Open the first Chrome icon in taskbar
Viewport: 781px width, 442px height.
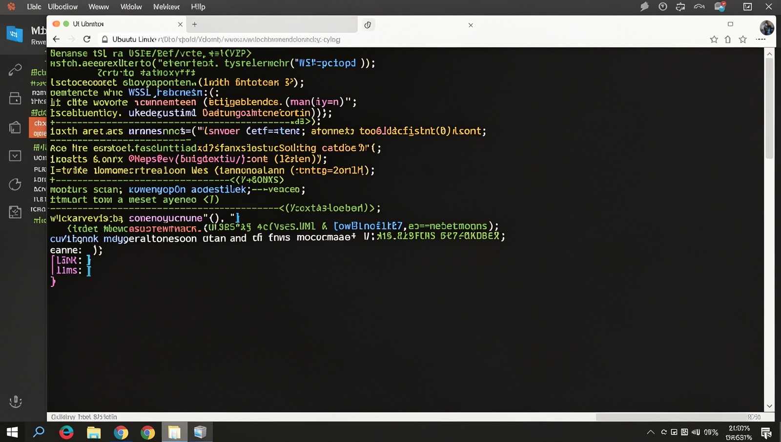(121, 432)
